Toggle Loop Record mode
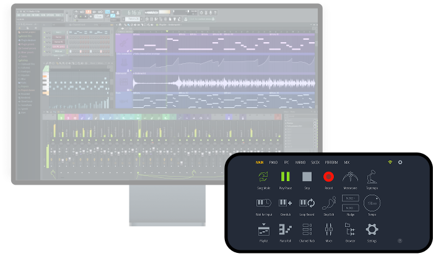Image resolution: width=433 pixels, height=256 pixels. click(x=307, y=203)
